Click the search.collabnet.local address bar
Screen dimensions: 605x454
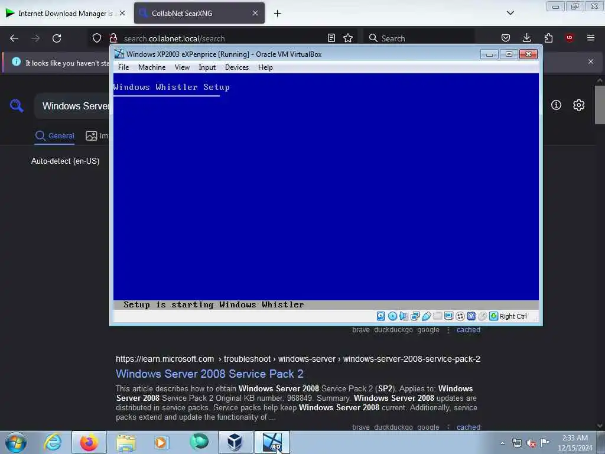[x=222, y=38]
